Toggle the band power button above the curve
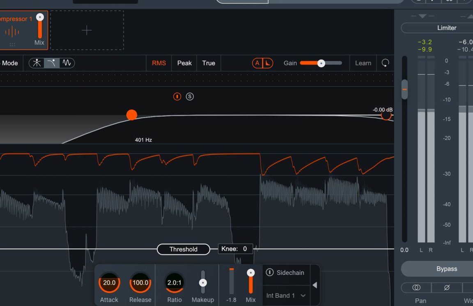Viewport: 473px width, 306px height. [177, 97]
